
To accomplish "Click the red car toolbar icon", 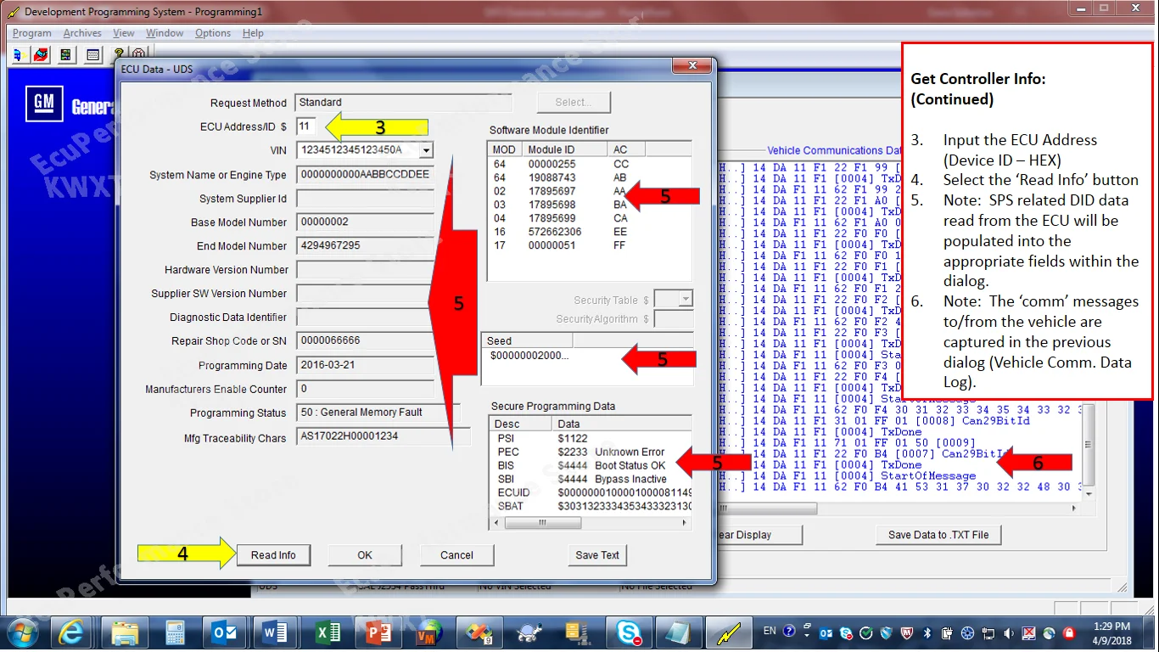I will pyautogui.click(x=42, y=54).
